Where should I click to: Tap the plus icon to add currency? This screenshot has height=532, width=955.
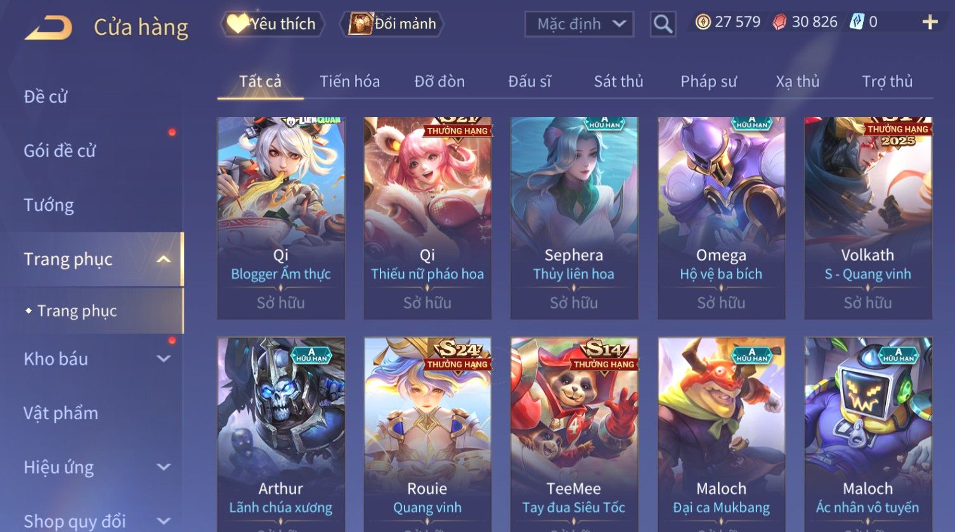point(930,22)
